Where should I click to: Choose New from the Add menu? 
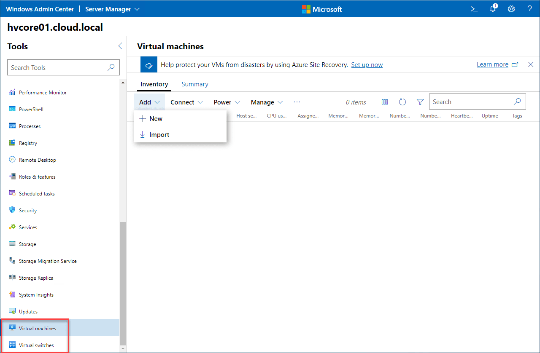[180, 119]
